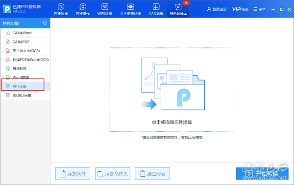
Task: Open the PDF转换 toolbar icon
Action: point(61,7)
